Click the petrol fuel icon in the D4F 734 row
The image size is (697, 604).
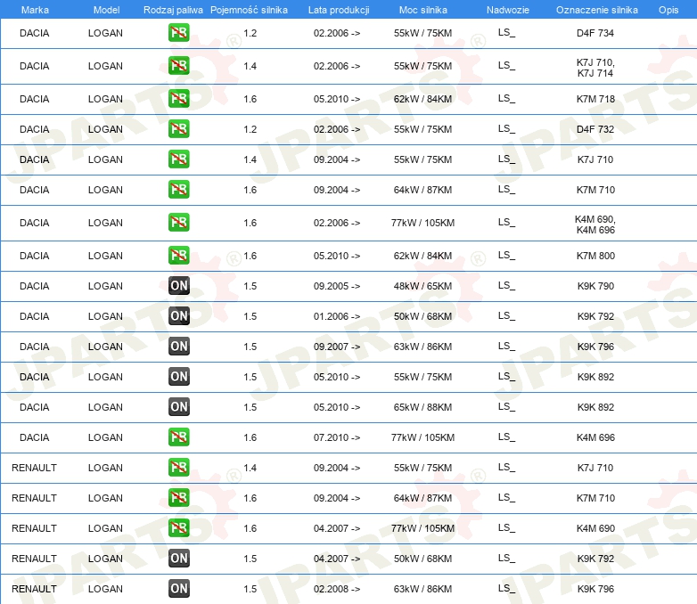point(178,33)
